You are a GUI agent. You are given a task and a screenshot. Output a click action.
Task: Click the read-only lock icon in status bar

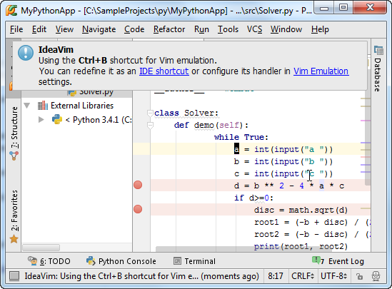tap(359, 276)
